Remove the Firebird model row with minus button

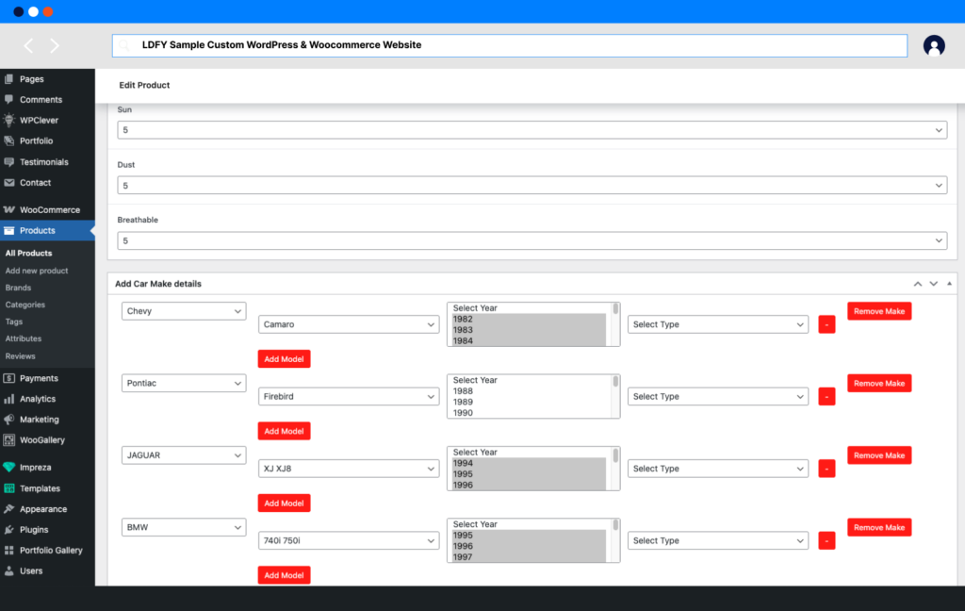(826, 397)
